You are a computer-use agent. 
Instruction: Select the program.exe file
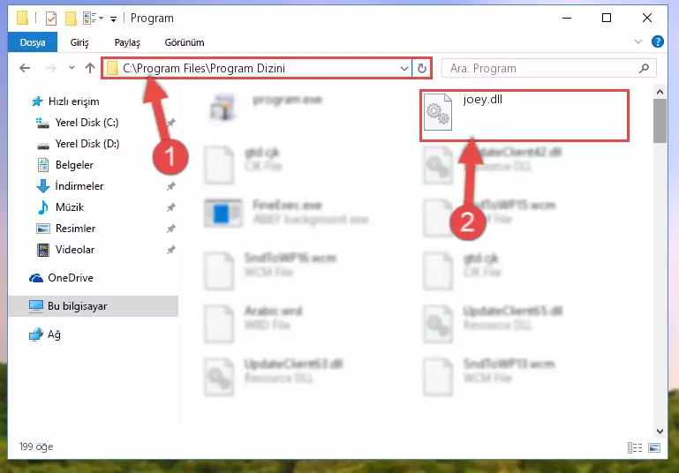(x=268, y=107)
